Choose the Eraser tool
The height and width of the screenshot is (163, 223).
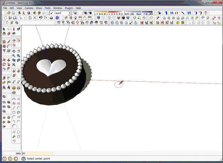[9, 33]
